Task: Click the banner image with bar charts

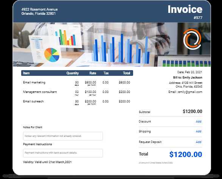Action: coord(112,45)
